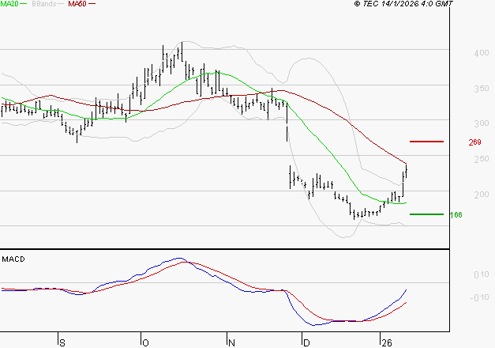Image resolution: width=495 pixels, height=348 pixels.
Task: Click the S month marker on time axis
Action: pos(62,343)
